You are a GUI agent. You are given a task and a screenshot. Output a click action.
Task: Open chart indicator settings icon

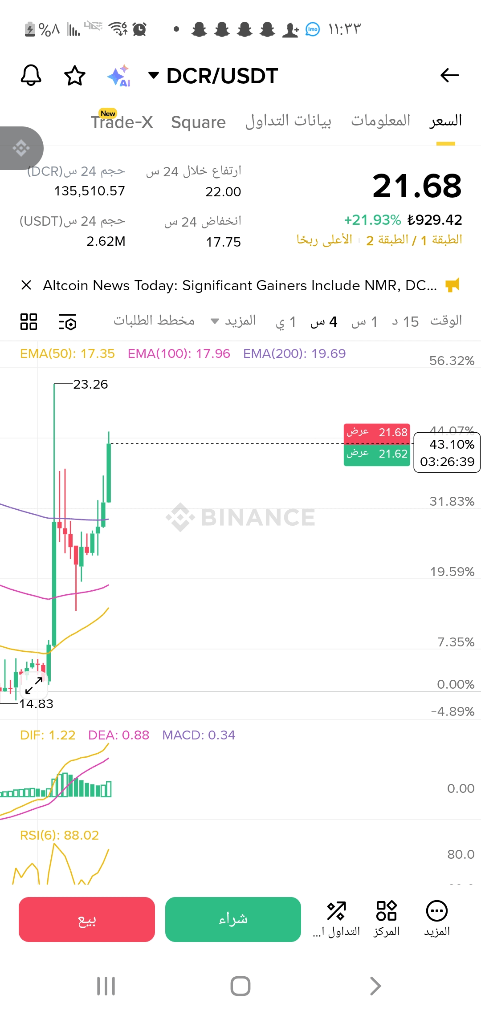point(67,322)
